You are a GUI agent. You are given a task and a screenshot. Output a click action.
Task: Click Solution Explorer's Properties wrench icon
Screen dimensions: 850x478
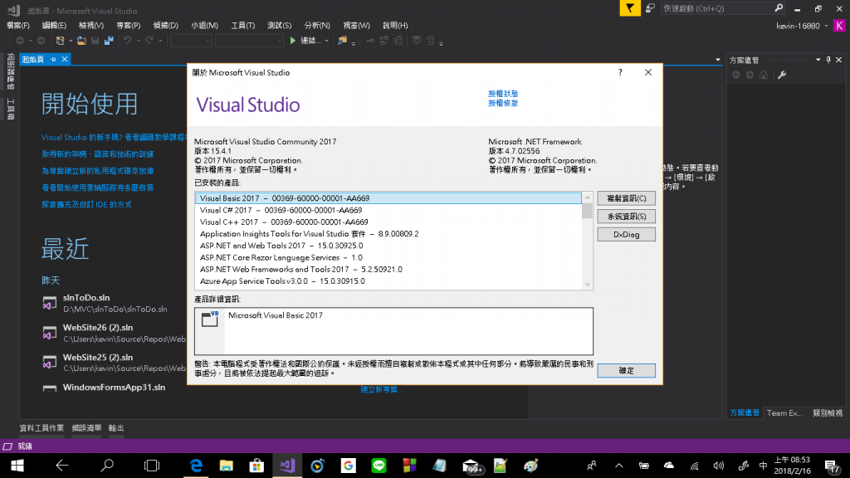(x=782, y=75)
